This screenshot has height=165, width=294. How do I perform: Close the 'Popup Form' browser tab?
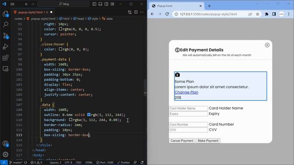[200, 6]
